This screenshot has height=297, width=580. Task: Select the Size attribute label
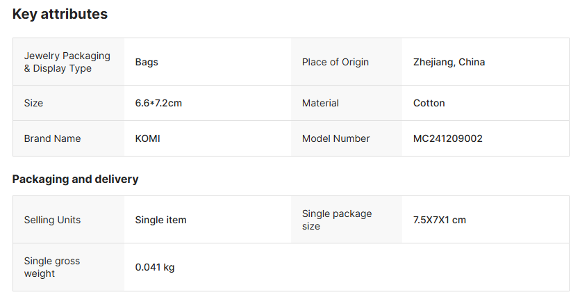pyautogui.click(x=33, y=103)
